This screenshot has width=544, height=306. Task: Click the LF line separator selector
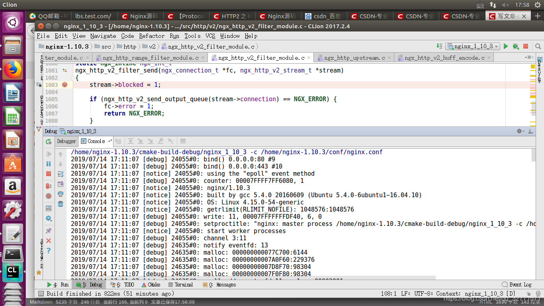pos(406,294)
